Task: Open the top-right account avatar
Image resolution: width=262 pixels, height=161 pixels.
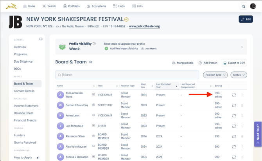Action: 253,6
